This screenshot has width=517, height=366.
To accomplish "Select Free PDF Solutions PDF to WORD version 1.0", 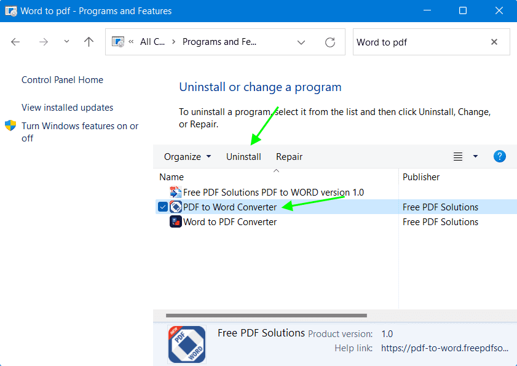I will pyautogui.click(x=274, y=193).
